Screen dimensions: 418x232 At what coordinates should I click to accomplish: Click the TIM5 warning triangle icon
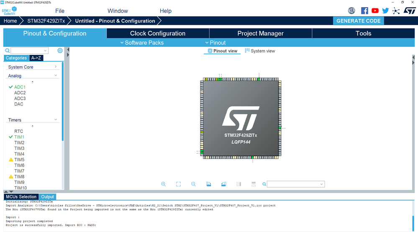(x=11, y=160)
